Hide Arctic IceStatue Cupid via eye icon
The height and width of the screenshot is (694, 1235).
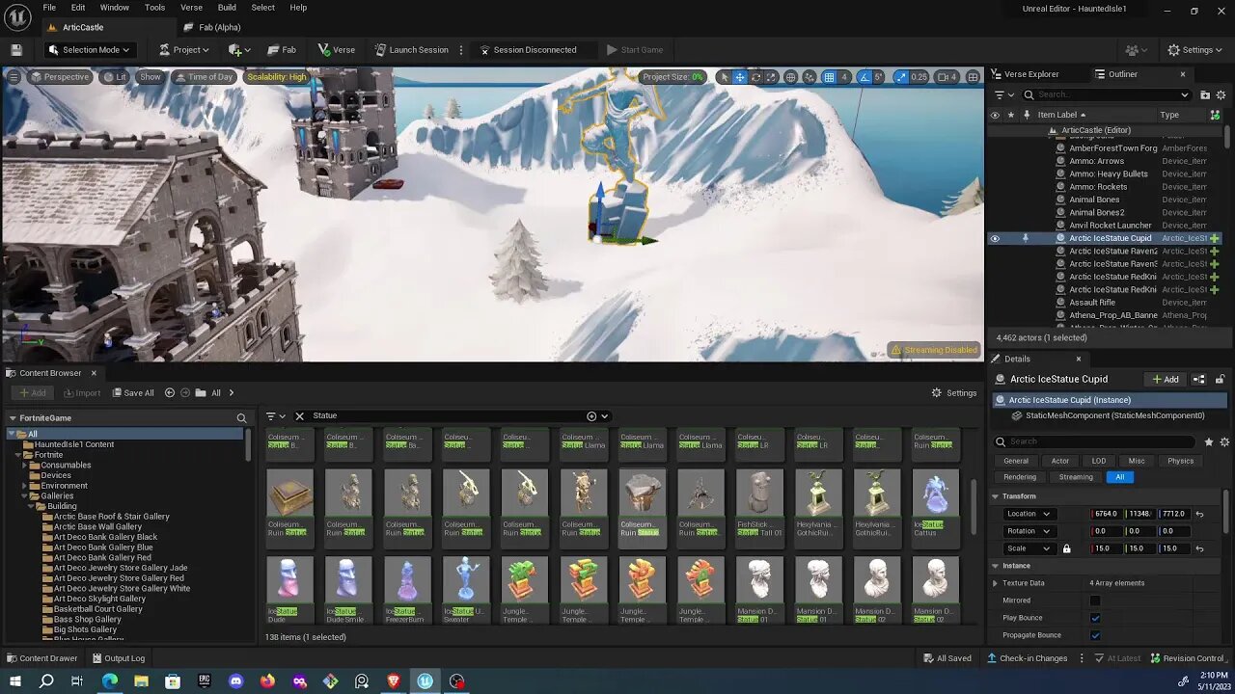tap(995, 238)
